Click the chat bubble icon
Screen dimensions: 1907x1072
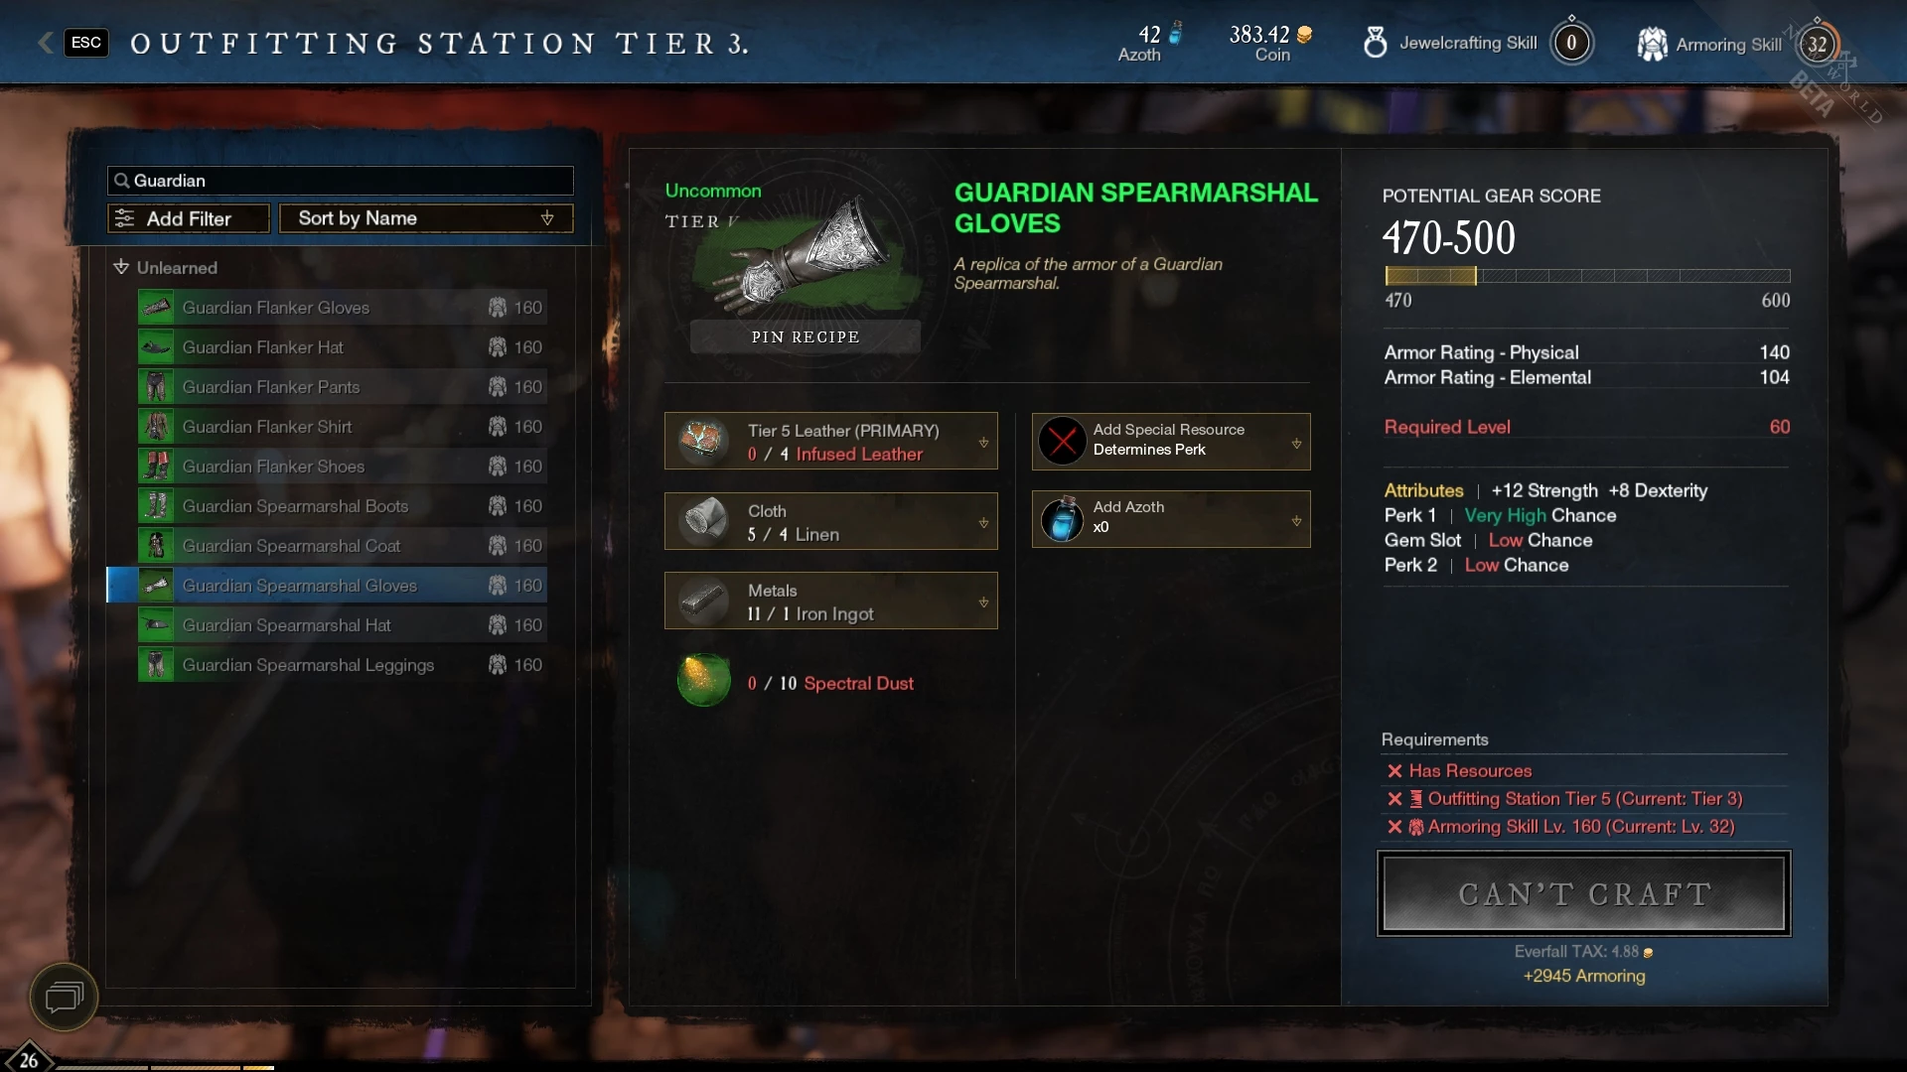[64, 997]
